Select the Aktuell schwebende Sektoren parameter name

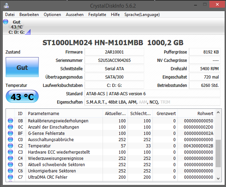tap(56, 164)
